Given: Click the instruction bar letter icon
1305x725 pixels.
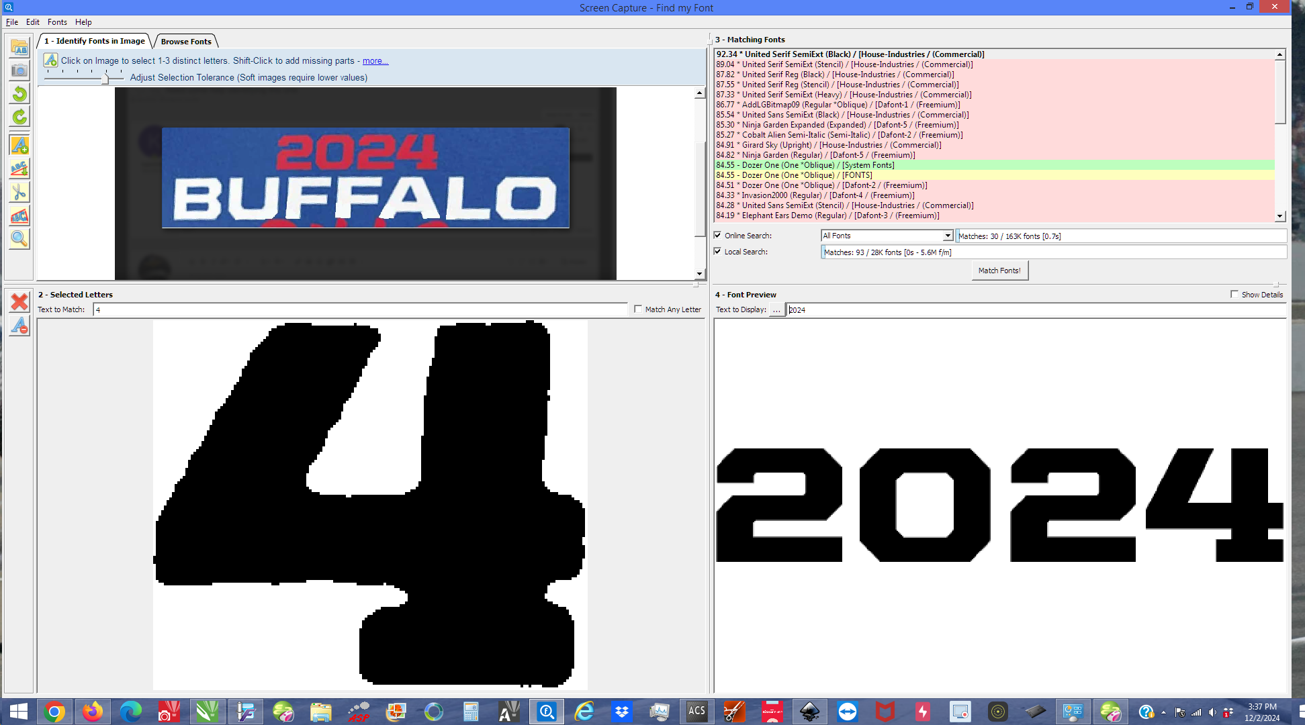Looking at the screenshot, I should (50, 60).
